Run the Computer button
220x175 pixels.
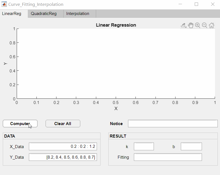tap(20, 124)
